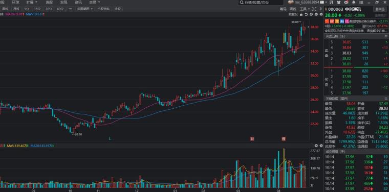Image resolution: width=389 pixels, height=192 pixels.
Task: Open chart settings gear icon
Action: coord(321,14)
